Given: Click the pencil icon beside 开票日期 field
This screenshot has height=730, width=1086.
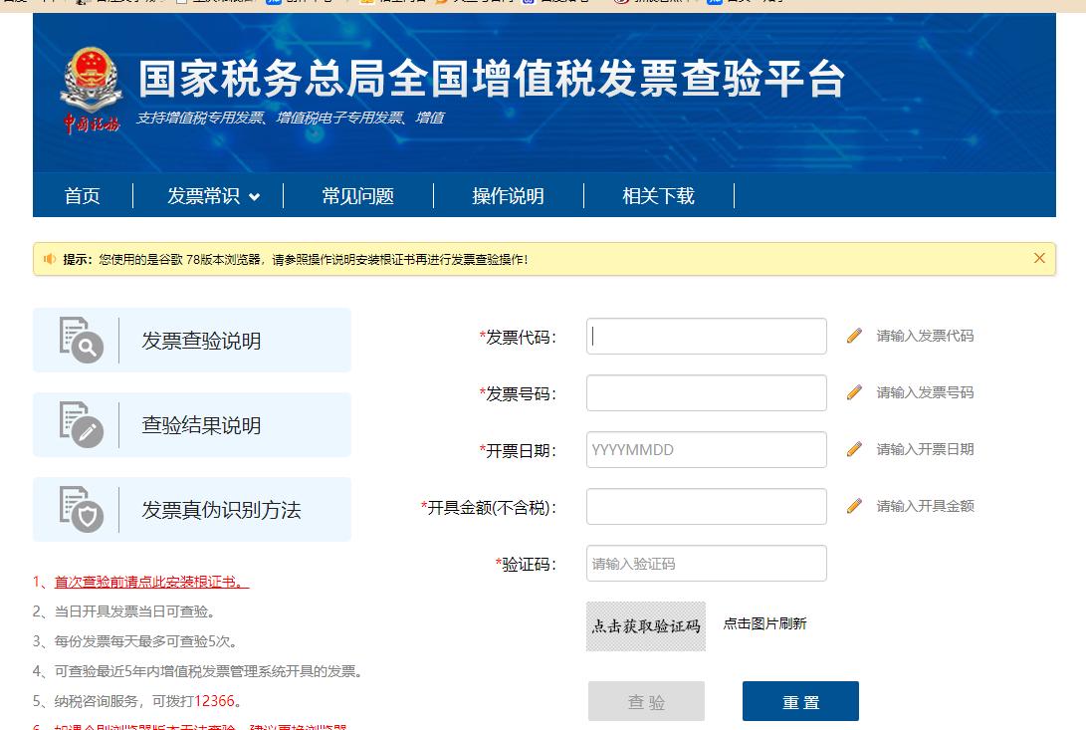Looking at the screenshot, I should point(854,449).
